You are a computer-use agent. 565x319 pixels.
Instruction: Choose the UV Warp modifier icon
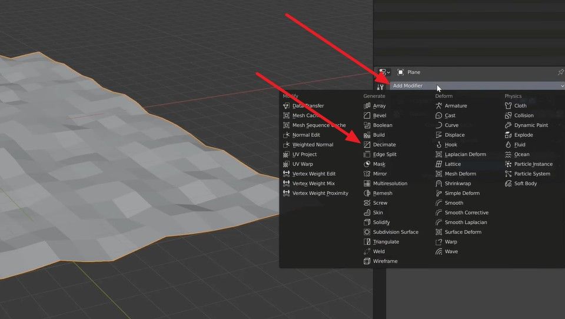click(287, 164)
